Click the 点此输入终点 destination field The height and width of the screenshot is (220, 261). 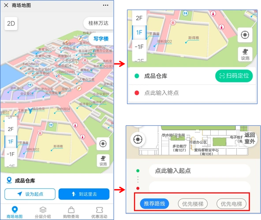[192, 93]
